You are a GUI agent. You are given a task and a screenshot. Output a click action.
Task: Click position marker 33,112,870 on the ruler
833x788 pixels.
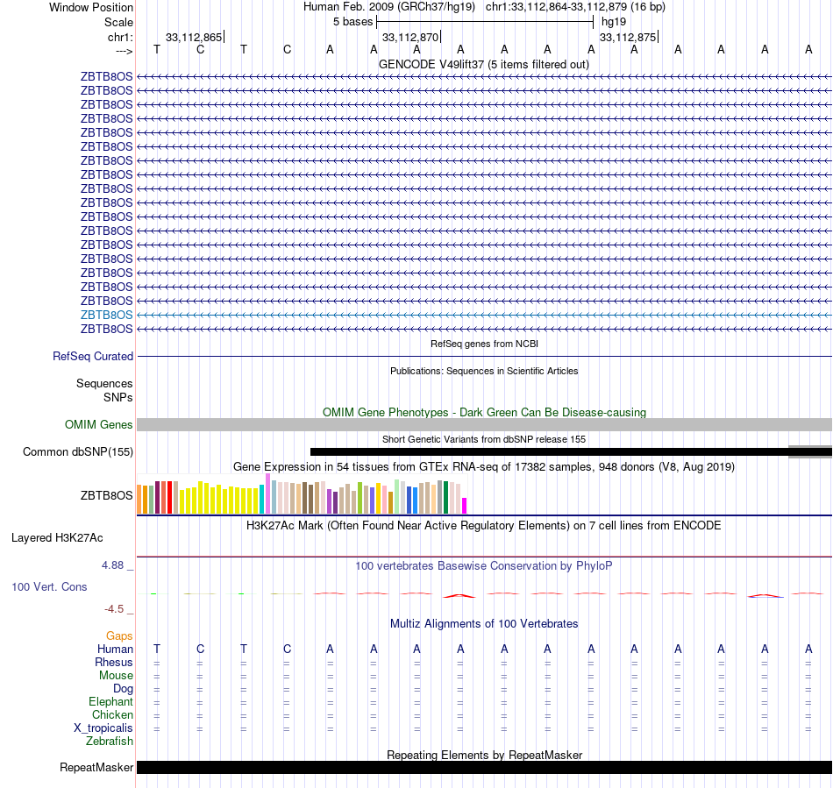[x=410, y=37]
